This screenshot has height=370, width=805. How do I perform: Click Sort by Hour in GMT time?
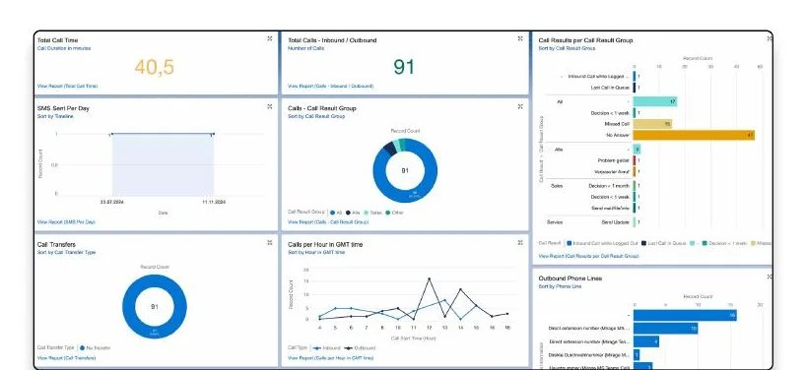tap(316, 252)
